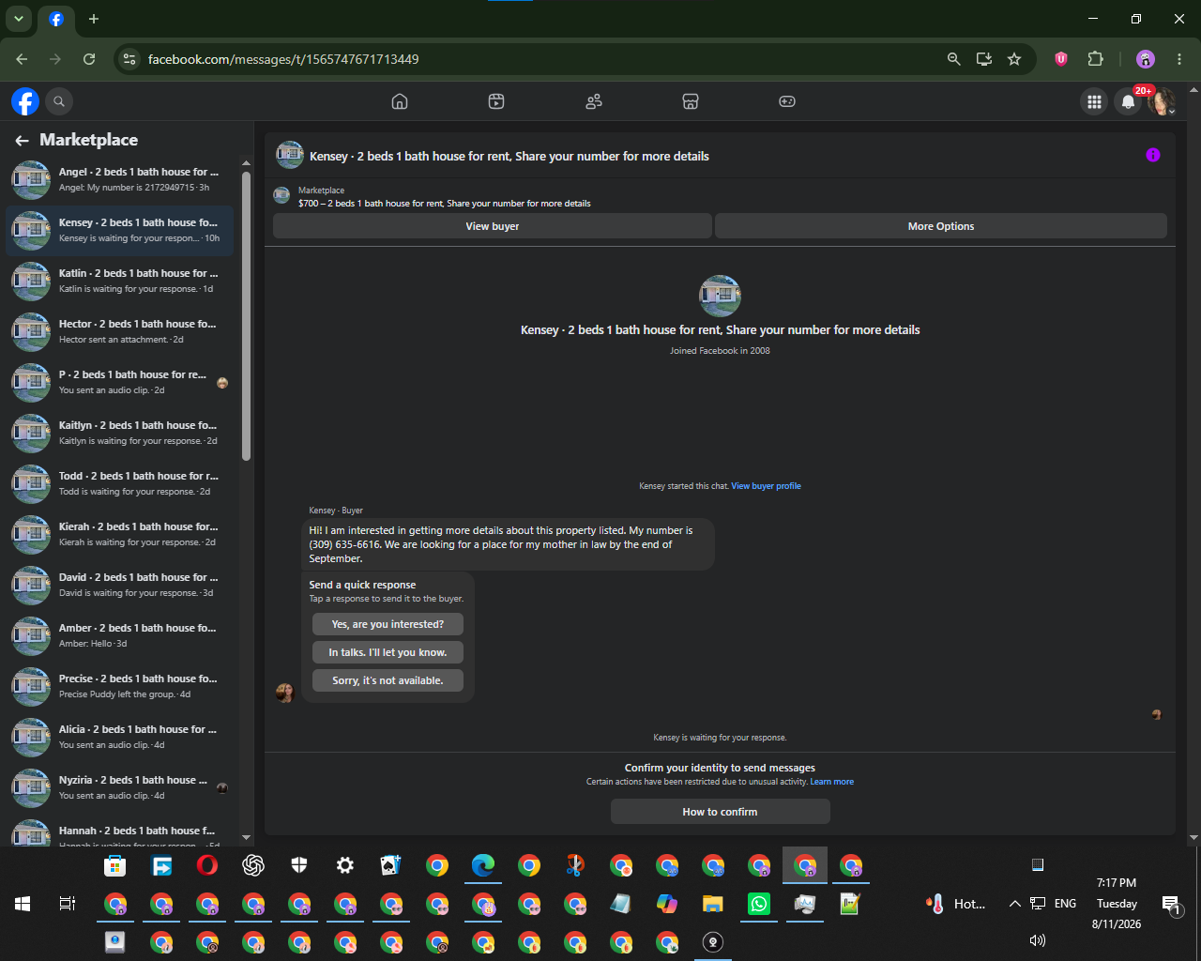The width and height of the screenshot is (1201, 961).
Task: Click the volume speaker icon
Action: 1037,940
